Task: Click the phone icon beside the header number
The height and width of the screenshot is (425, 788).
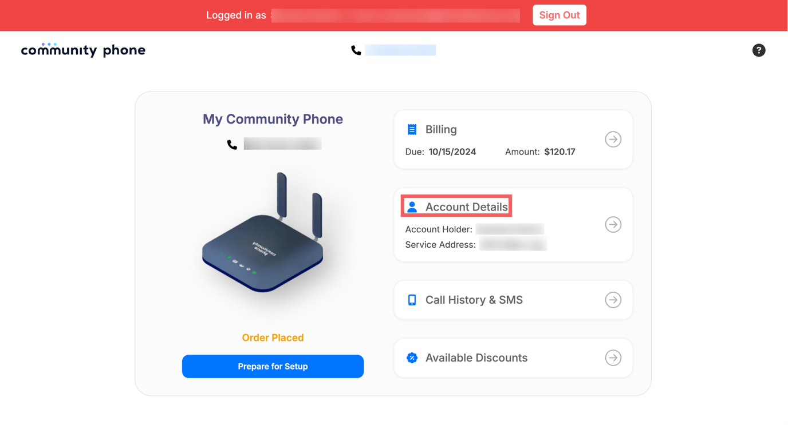Action: tap(356, 50)
